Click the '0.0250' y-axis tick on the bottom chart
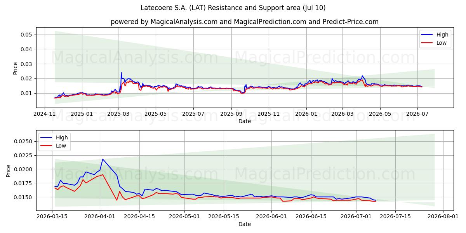This screenshot has height=233, width=466. pyautogui.click(x=23, y=141)
